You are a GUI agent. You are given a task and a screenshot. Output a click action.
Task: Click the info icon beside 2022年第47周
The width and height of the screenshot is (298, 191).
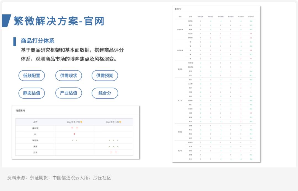click(82, 122)
